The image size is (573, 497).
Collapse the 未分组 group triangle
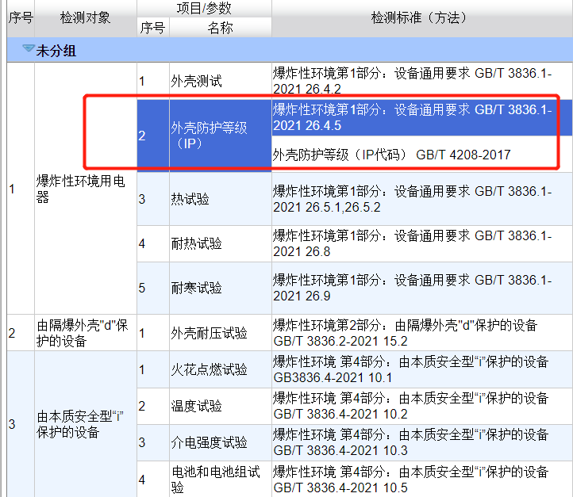tap(28, 48)
